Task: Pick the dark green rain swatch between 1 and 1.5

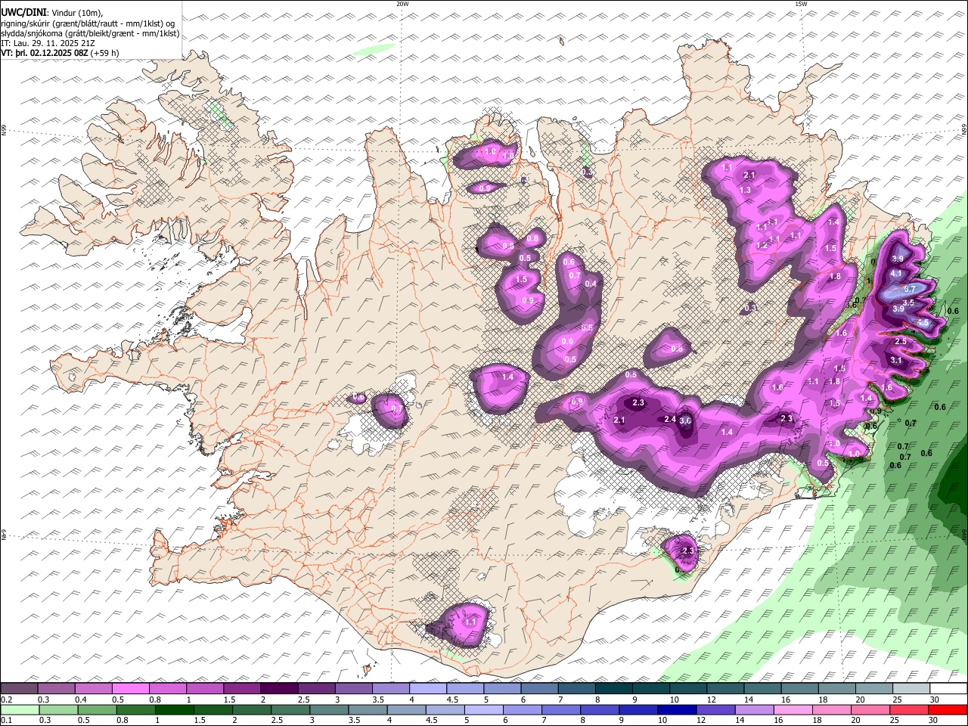Action: 174,709
